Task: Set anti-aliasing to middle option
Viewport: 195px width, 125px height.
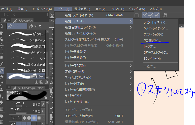Action: (x=34, y=118)
